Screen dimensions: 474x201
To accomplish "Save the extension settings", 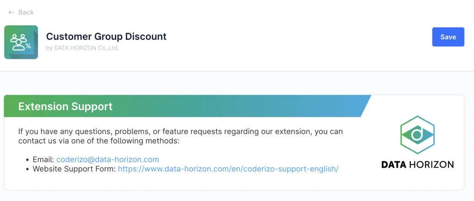I will [x=448, y=37].
